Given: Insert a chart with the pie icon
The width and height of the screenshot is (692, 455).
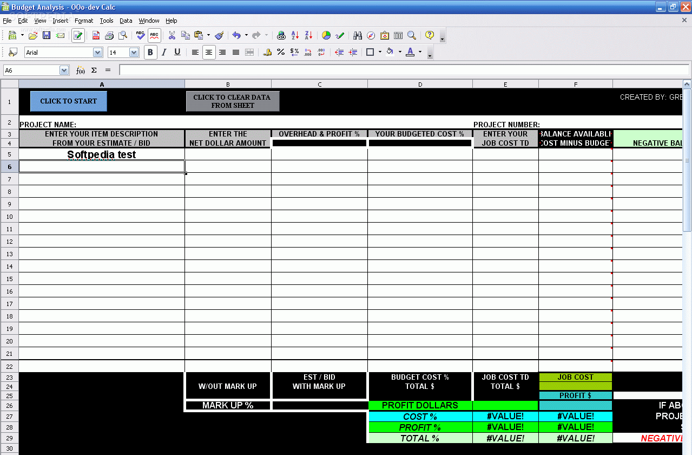Looking at the screenshot, I should (326, 35).
